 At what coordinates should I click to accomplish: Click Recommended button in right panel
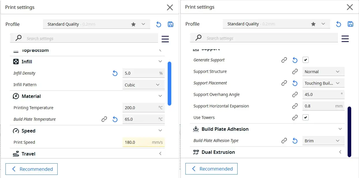212,169
